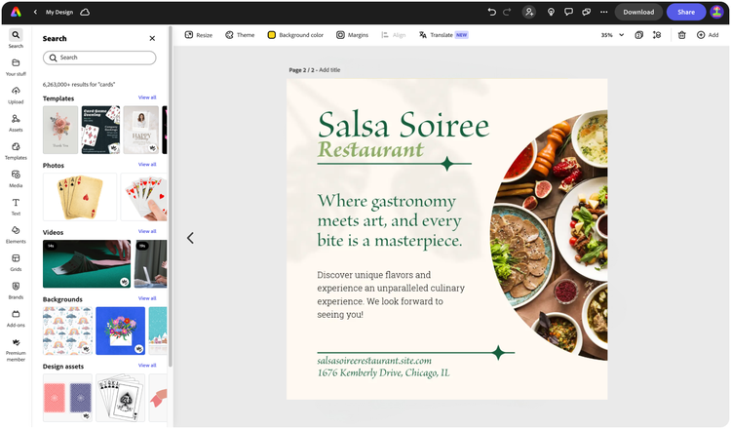
Task: Go to the previous page arrow
Action: (x=190, y=238)
